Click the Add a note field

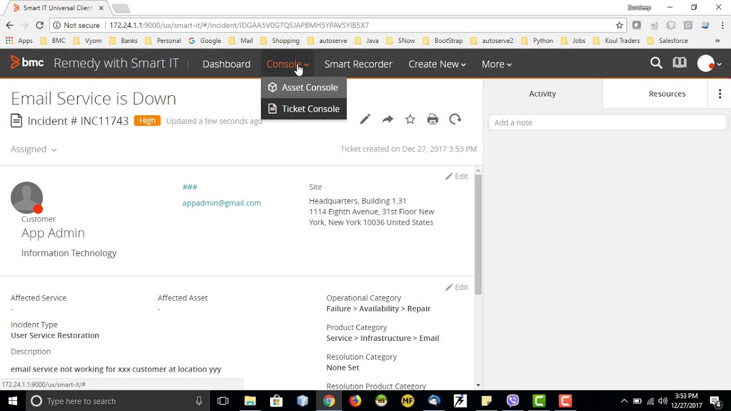coord(607,122)
